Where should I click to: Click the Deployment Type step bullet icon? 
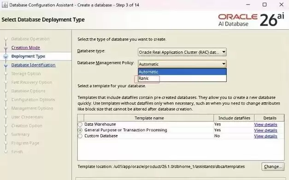coord(6,56)
